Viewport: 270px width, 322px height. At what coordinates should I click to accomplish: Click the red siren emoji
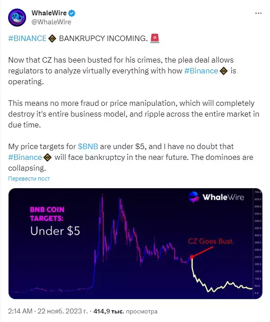(x=155, y=38)
